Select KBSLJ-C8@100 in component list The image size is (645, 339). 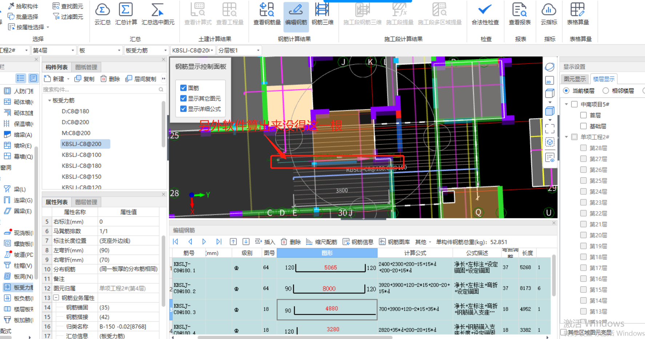point(81,155)
